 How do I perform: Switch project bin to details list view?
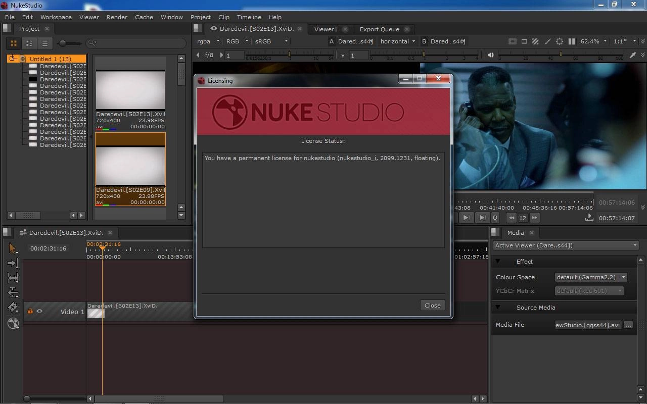coord(29,43)
